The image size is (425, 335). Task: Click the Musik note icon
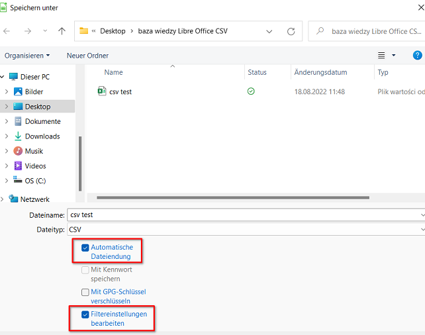pyautogui.click(x=18, y=151)
